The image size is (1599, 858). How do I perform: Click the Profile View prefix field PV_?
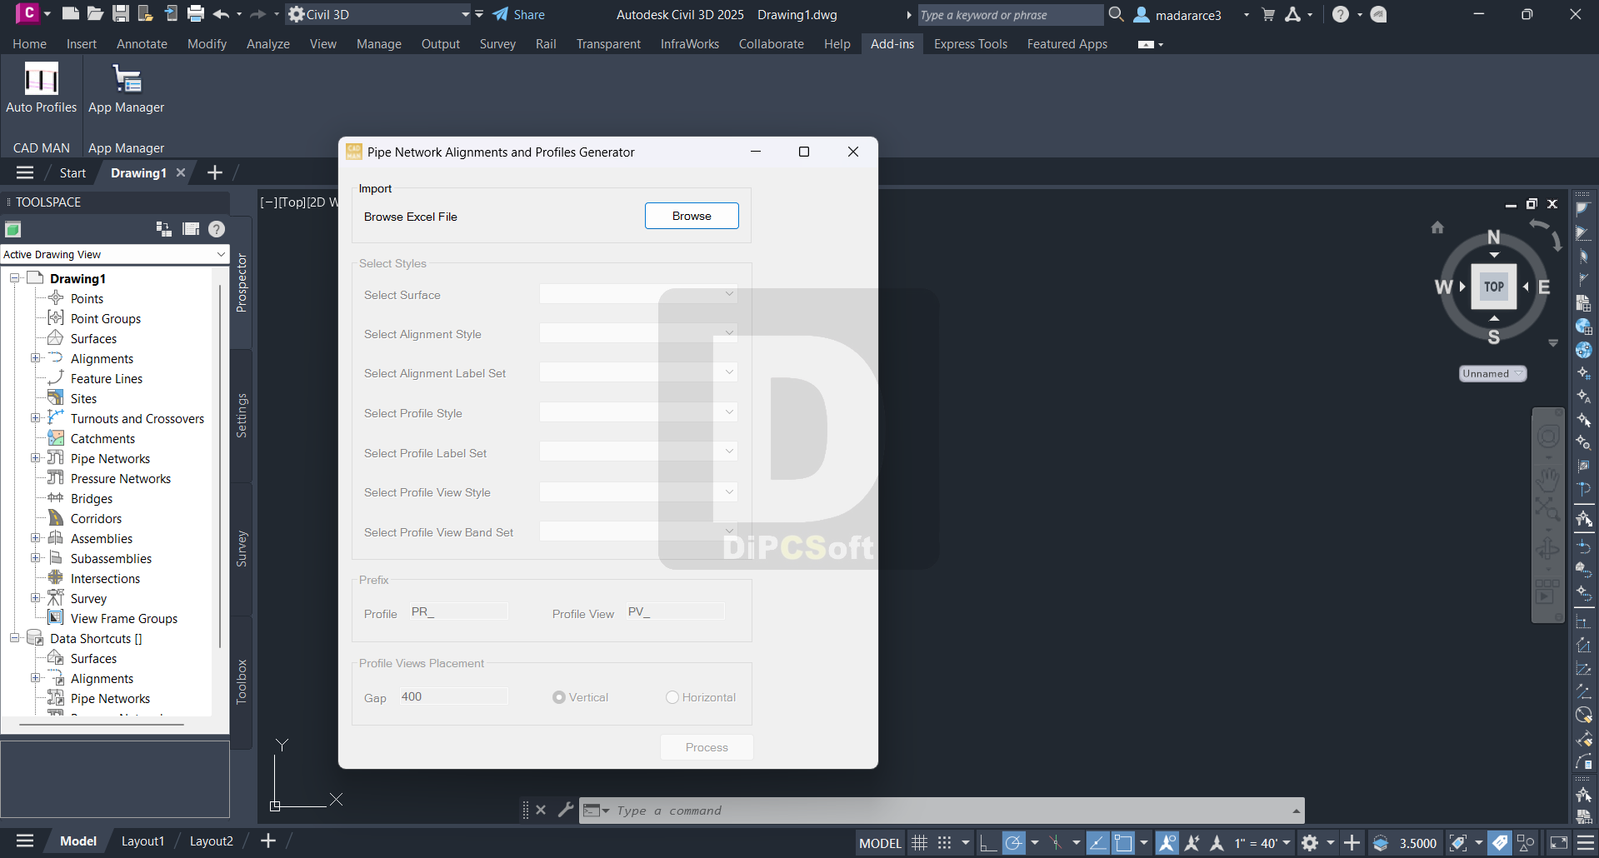coord(676,611)
